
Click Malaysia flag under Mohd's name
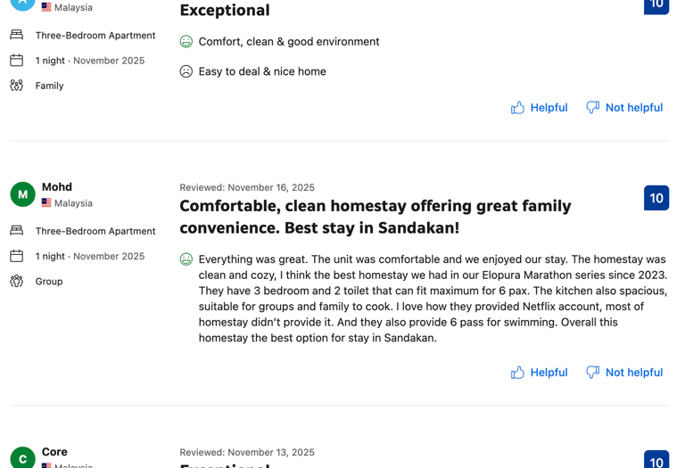click(x=46, y=203)
